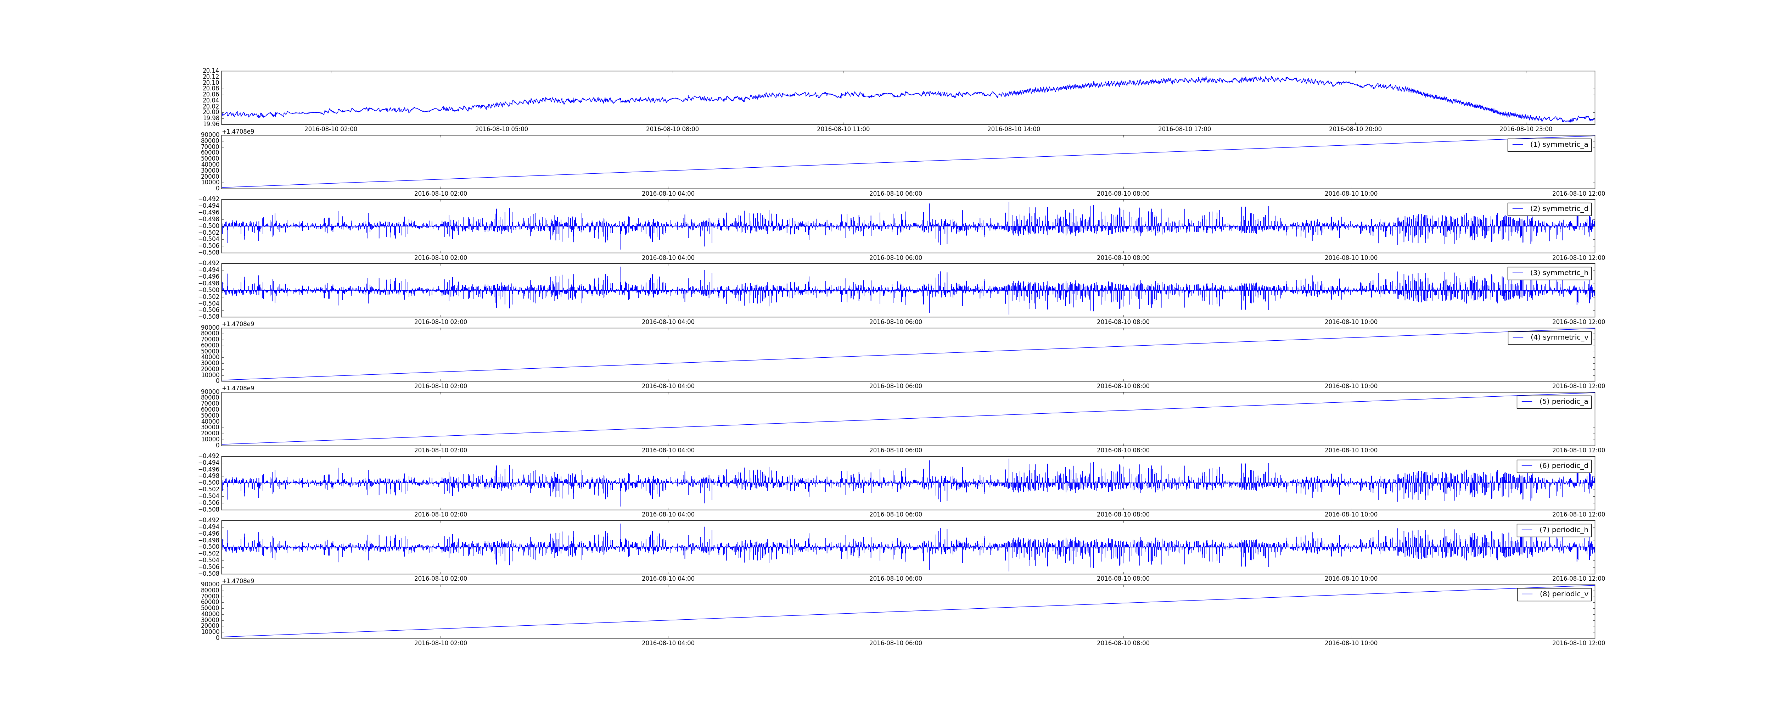Click the 20.14 y-axis tick label
The height and width of the screenshot is (709, 1772).
[x=211, y=71]
